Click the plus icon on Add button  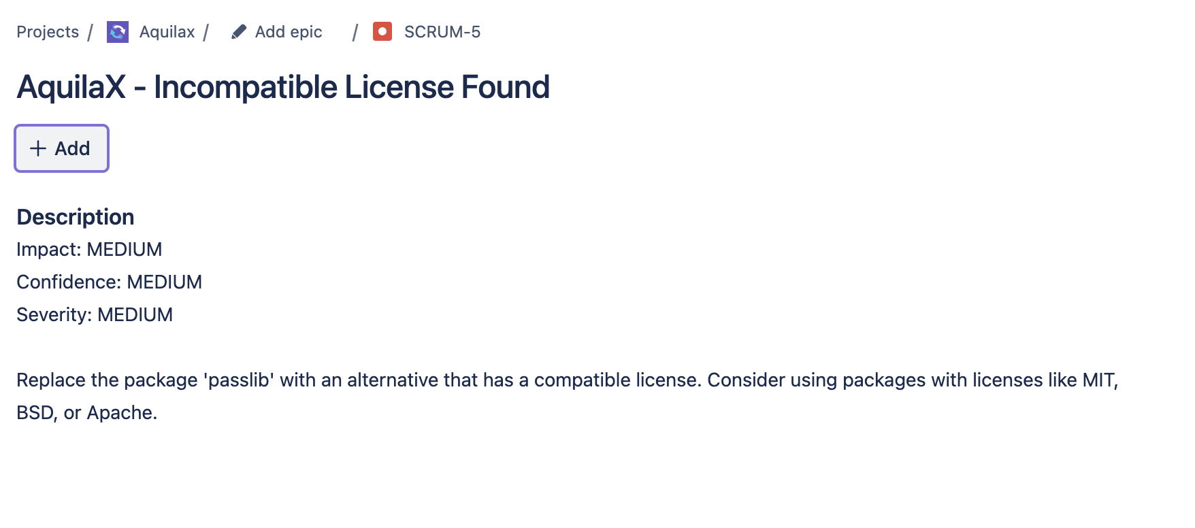click(x=38, y=148)
